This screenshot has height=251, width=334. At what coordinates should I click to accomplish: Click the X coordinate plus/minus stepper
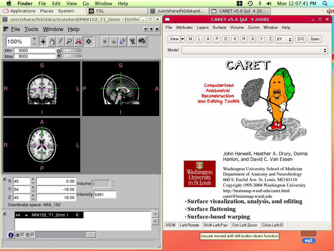(33, 181)
